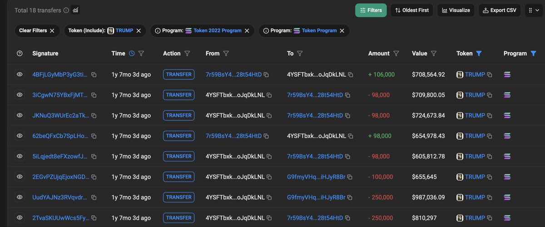Screen dimensions: 545x227
Task: Copy To address G9fmyVHq in $987,036.09 row
Action: coord(350,197)
